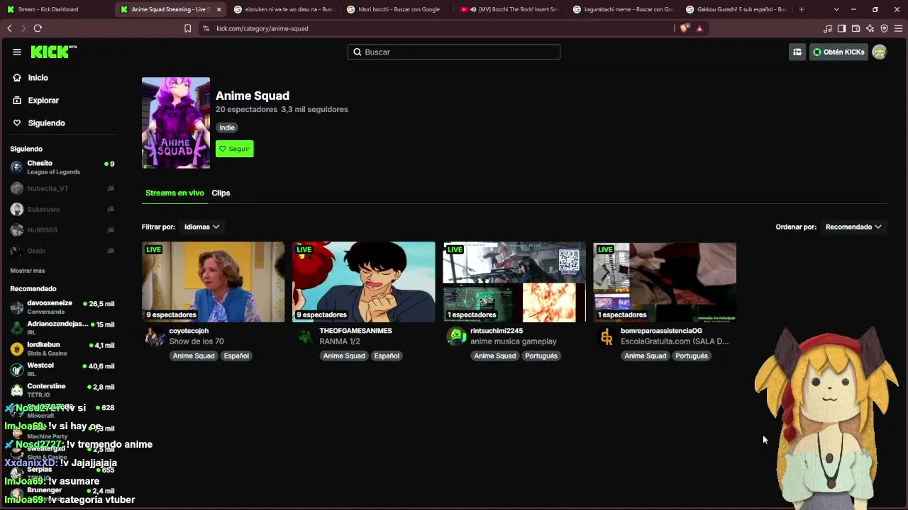908x510 pixels.
Task: Click the THEOFGAMESANIMES channel avatar
Action: [305, 336]
